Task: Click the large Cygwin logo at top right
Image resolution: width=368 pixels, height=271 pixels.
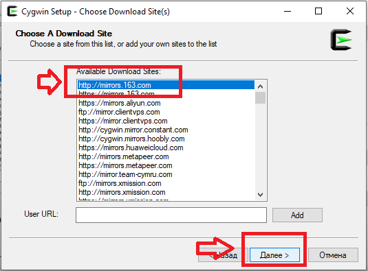Action: (341, 40)
